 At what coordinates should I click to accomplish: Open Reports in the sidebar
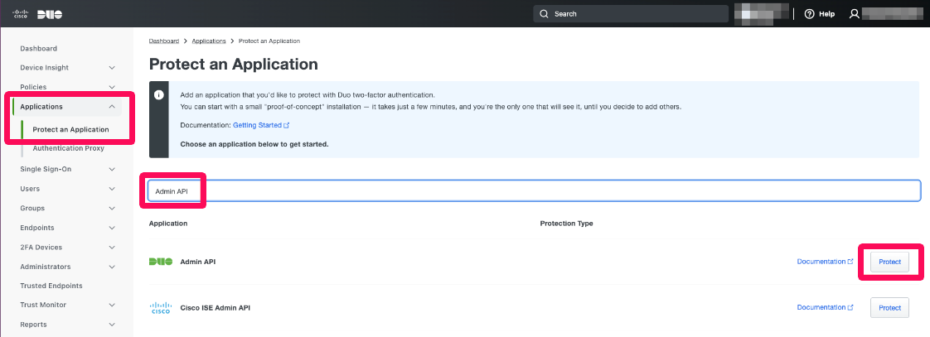[x=33, y=325]
